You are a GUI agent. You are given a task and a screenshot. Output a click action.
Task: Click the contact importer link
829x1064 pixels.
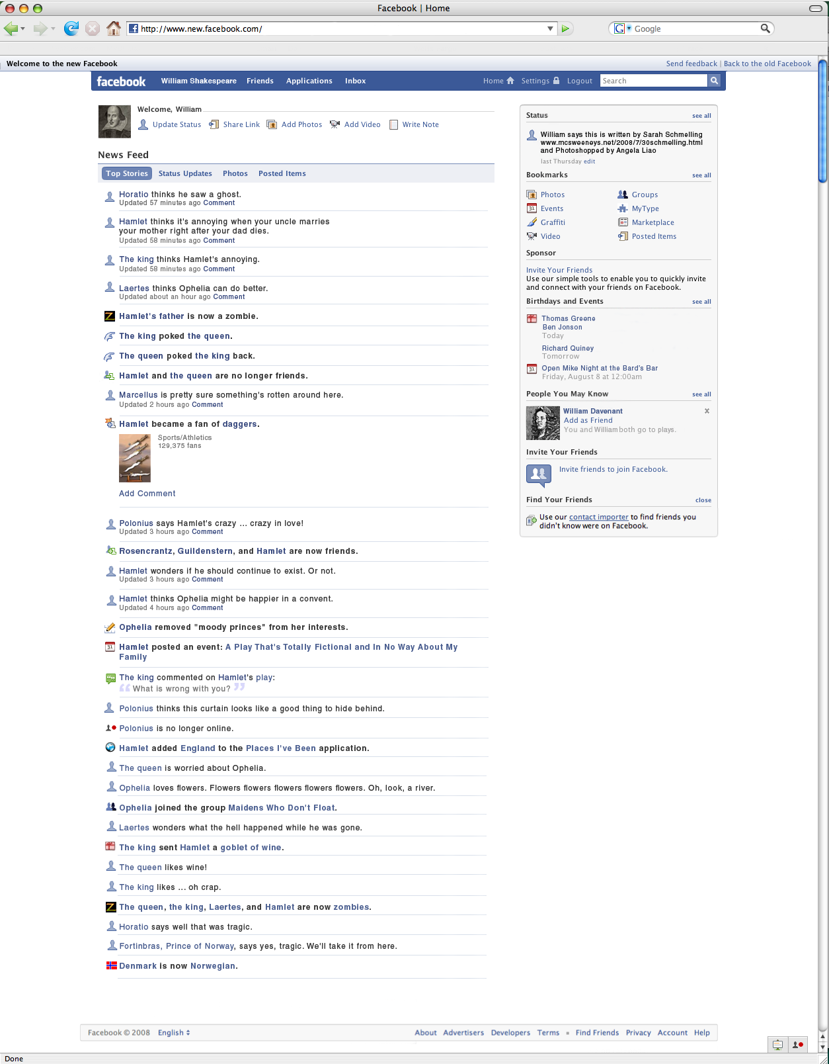(598, 517)
